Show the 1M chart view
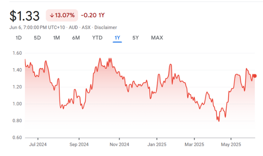 click(56, 38)
